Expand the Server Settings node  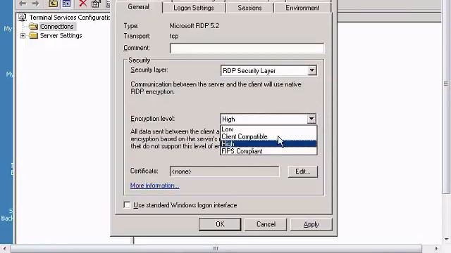click(x=23, y=36)
